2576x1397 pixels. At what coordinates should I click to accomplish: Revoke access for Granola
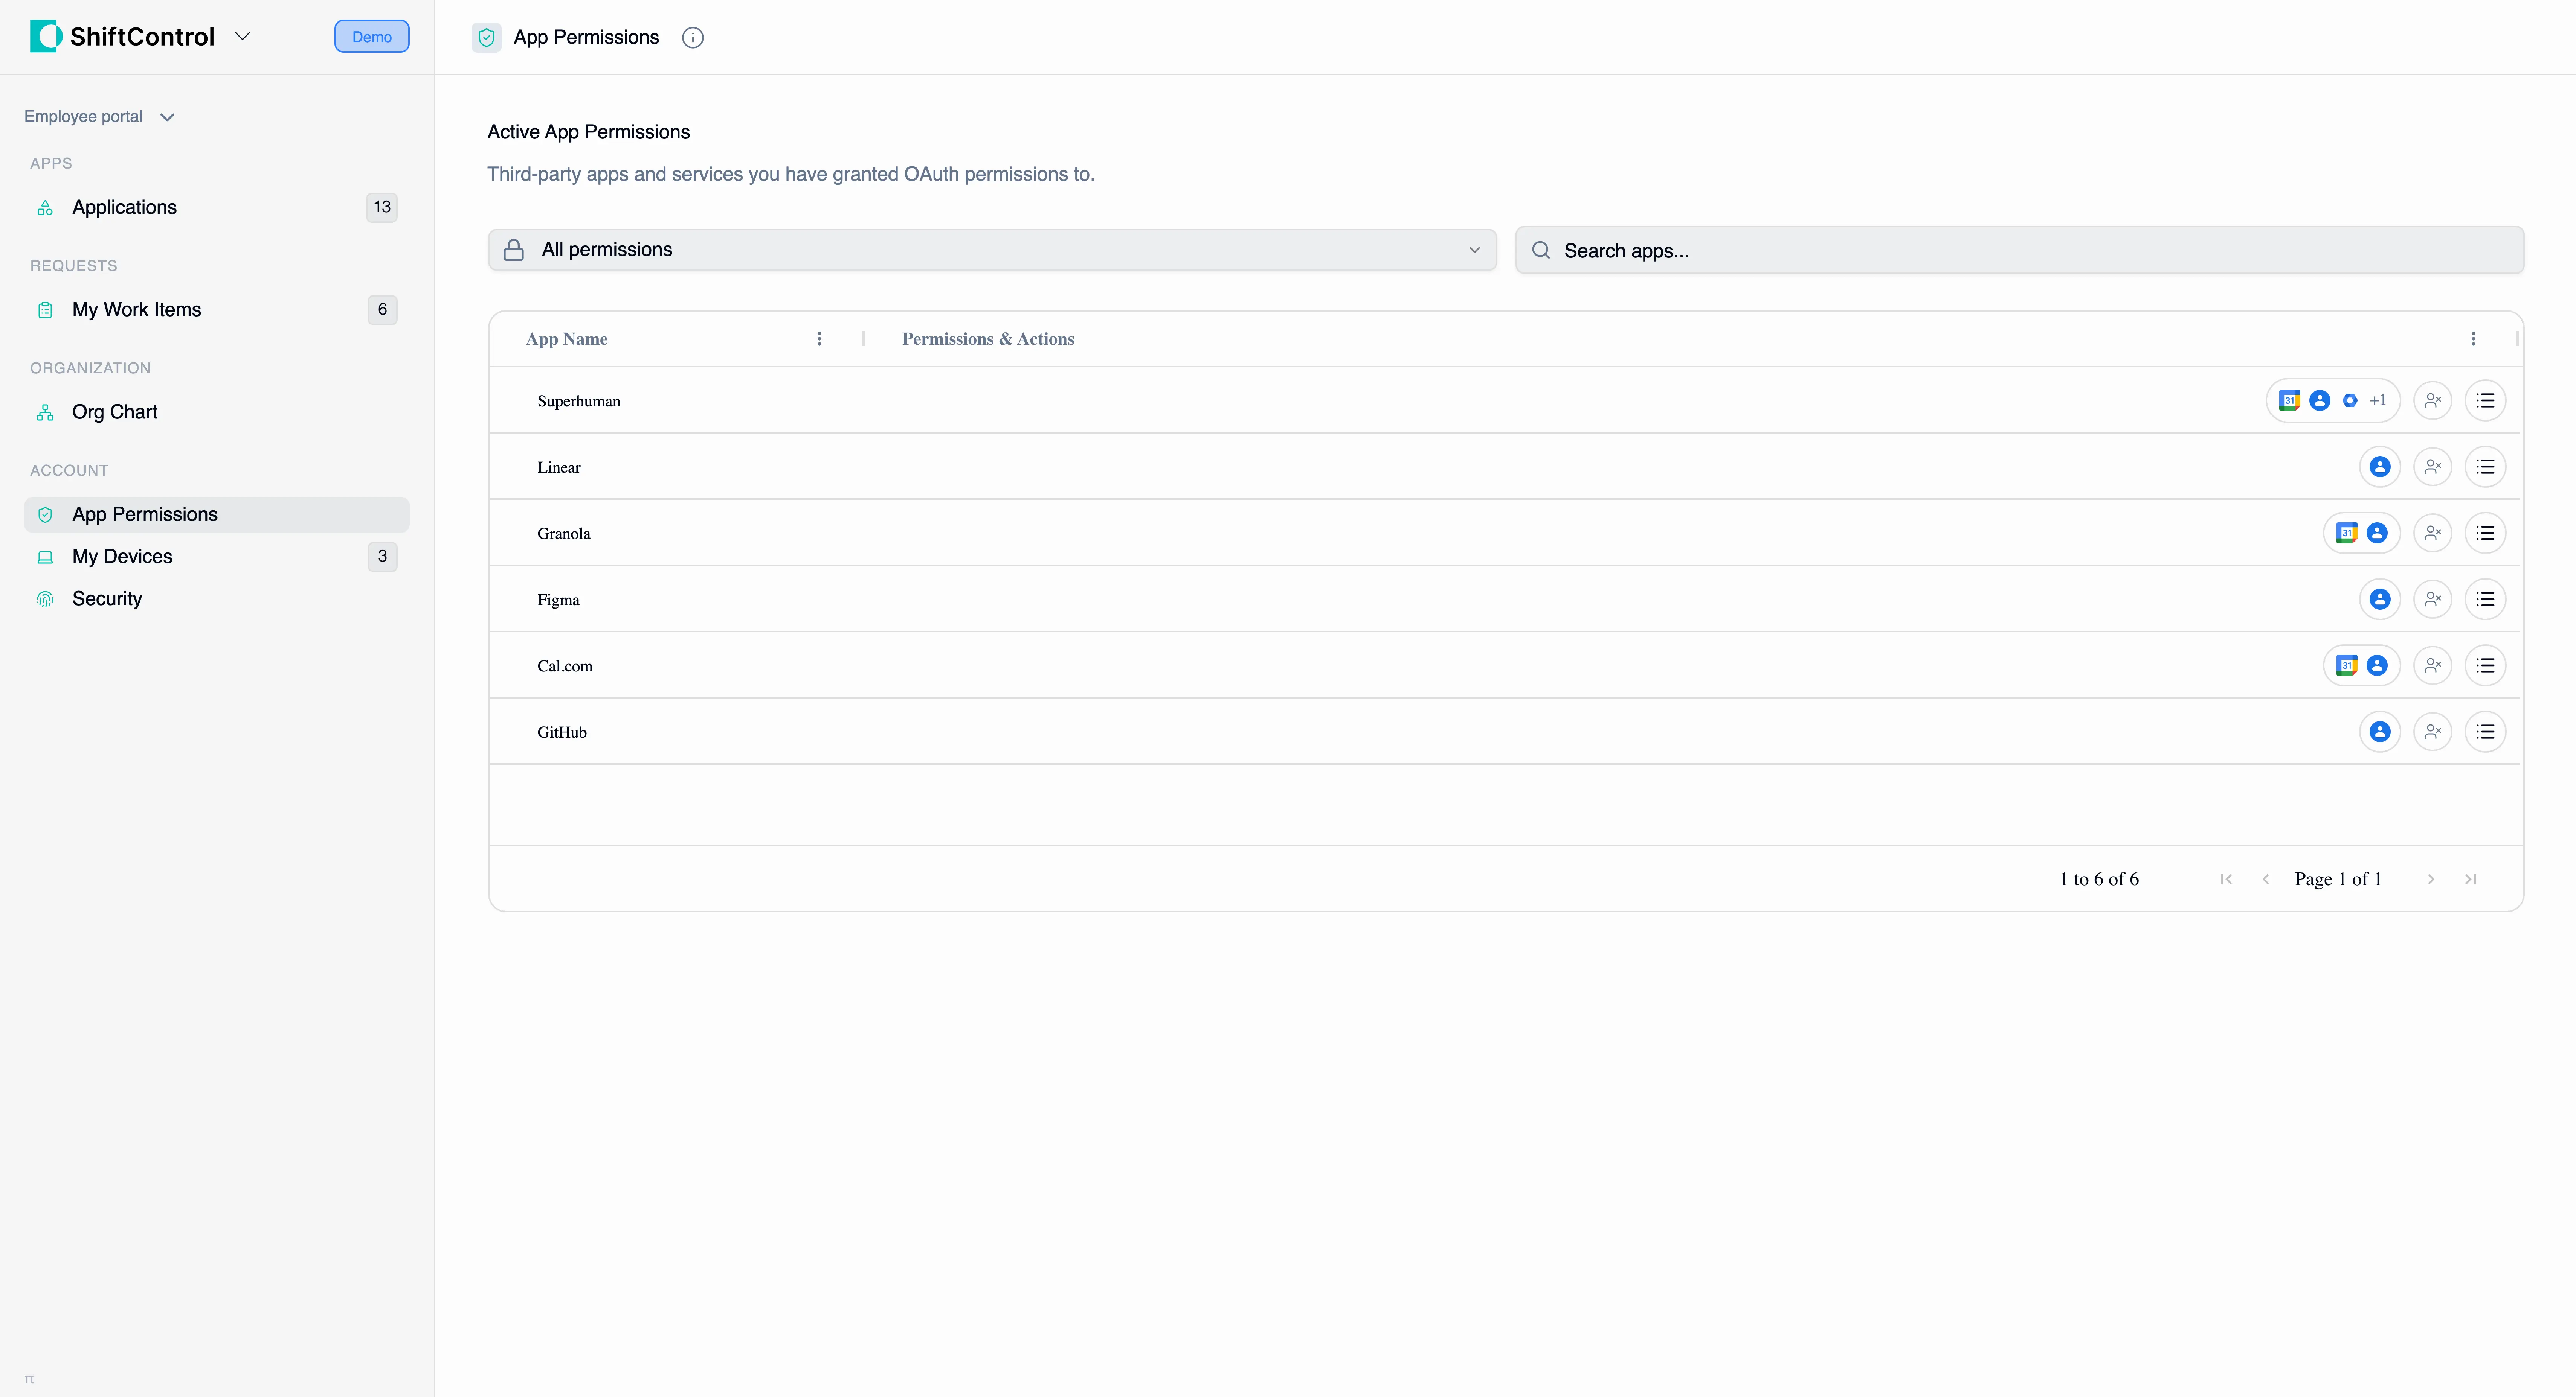tap(2433, 533)
